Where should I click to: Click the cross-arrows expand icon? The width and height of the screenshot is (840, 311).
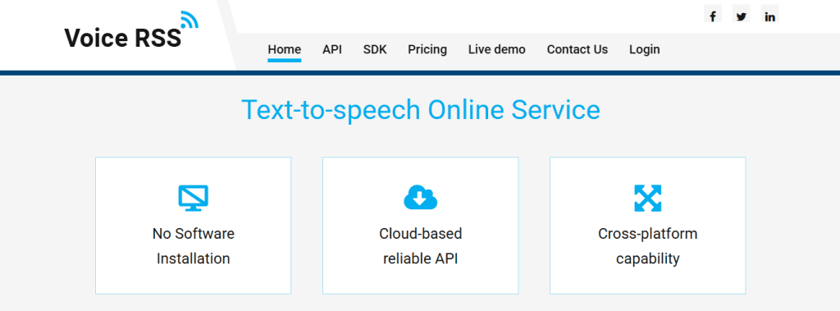coord(648,198)
